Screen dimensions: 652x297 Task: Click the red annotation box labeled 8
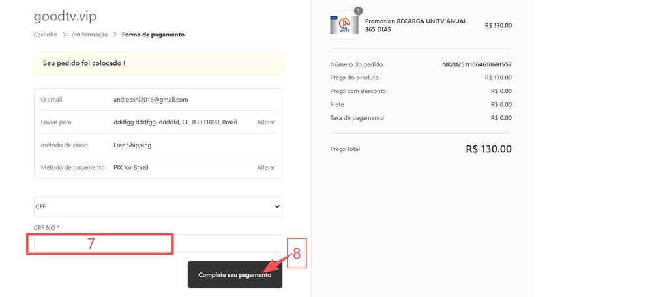297,253
